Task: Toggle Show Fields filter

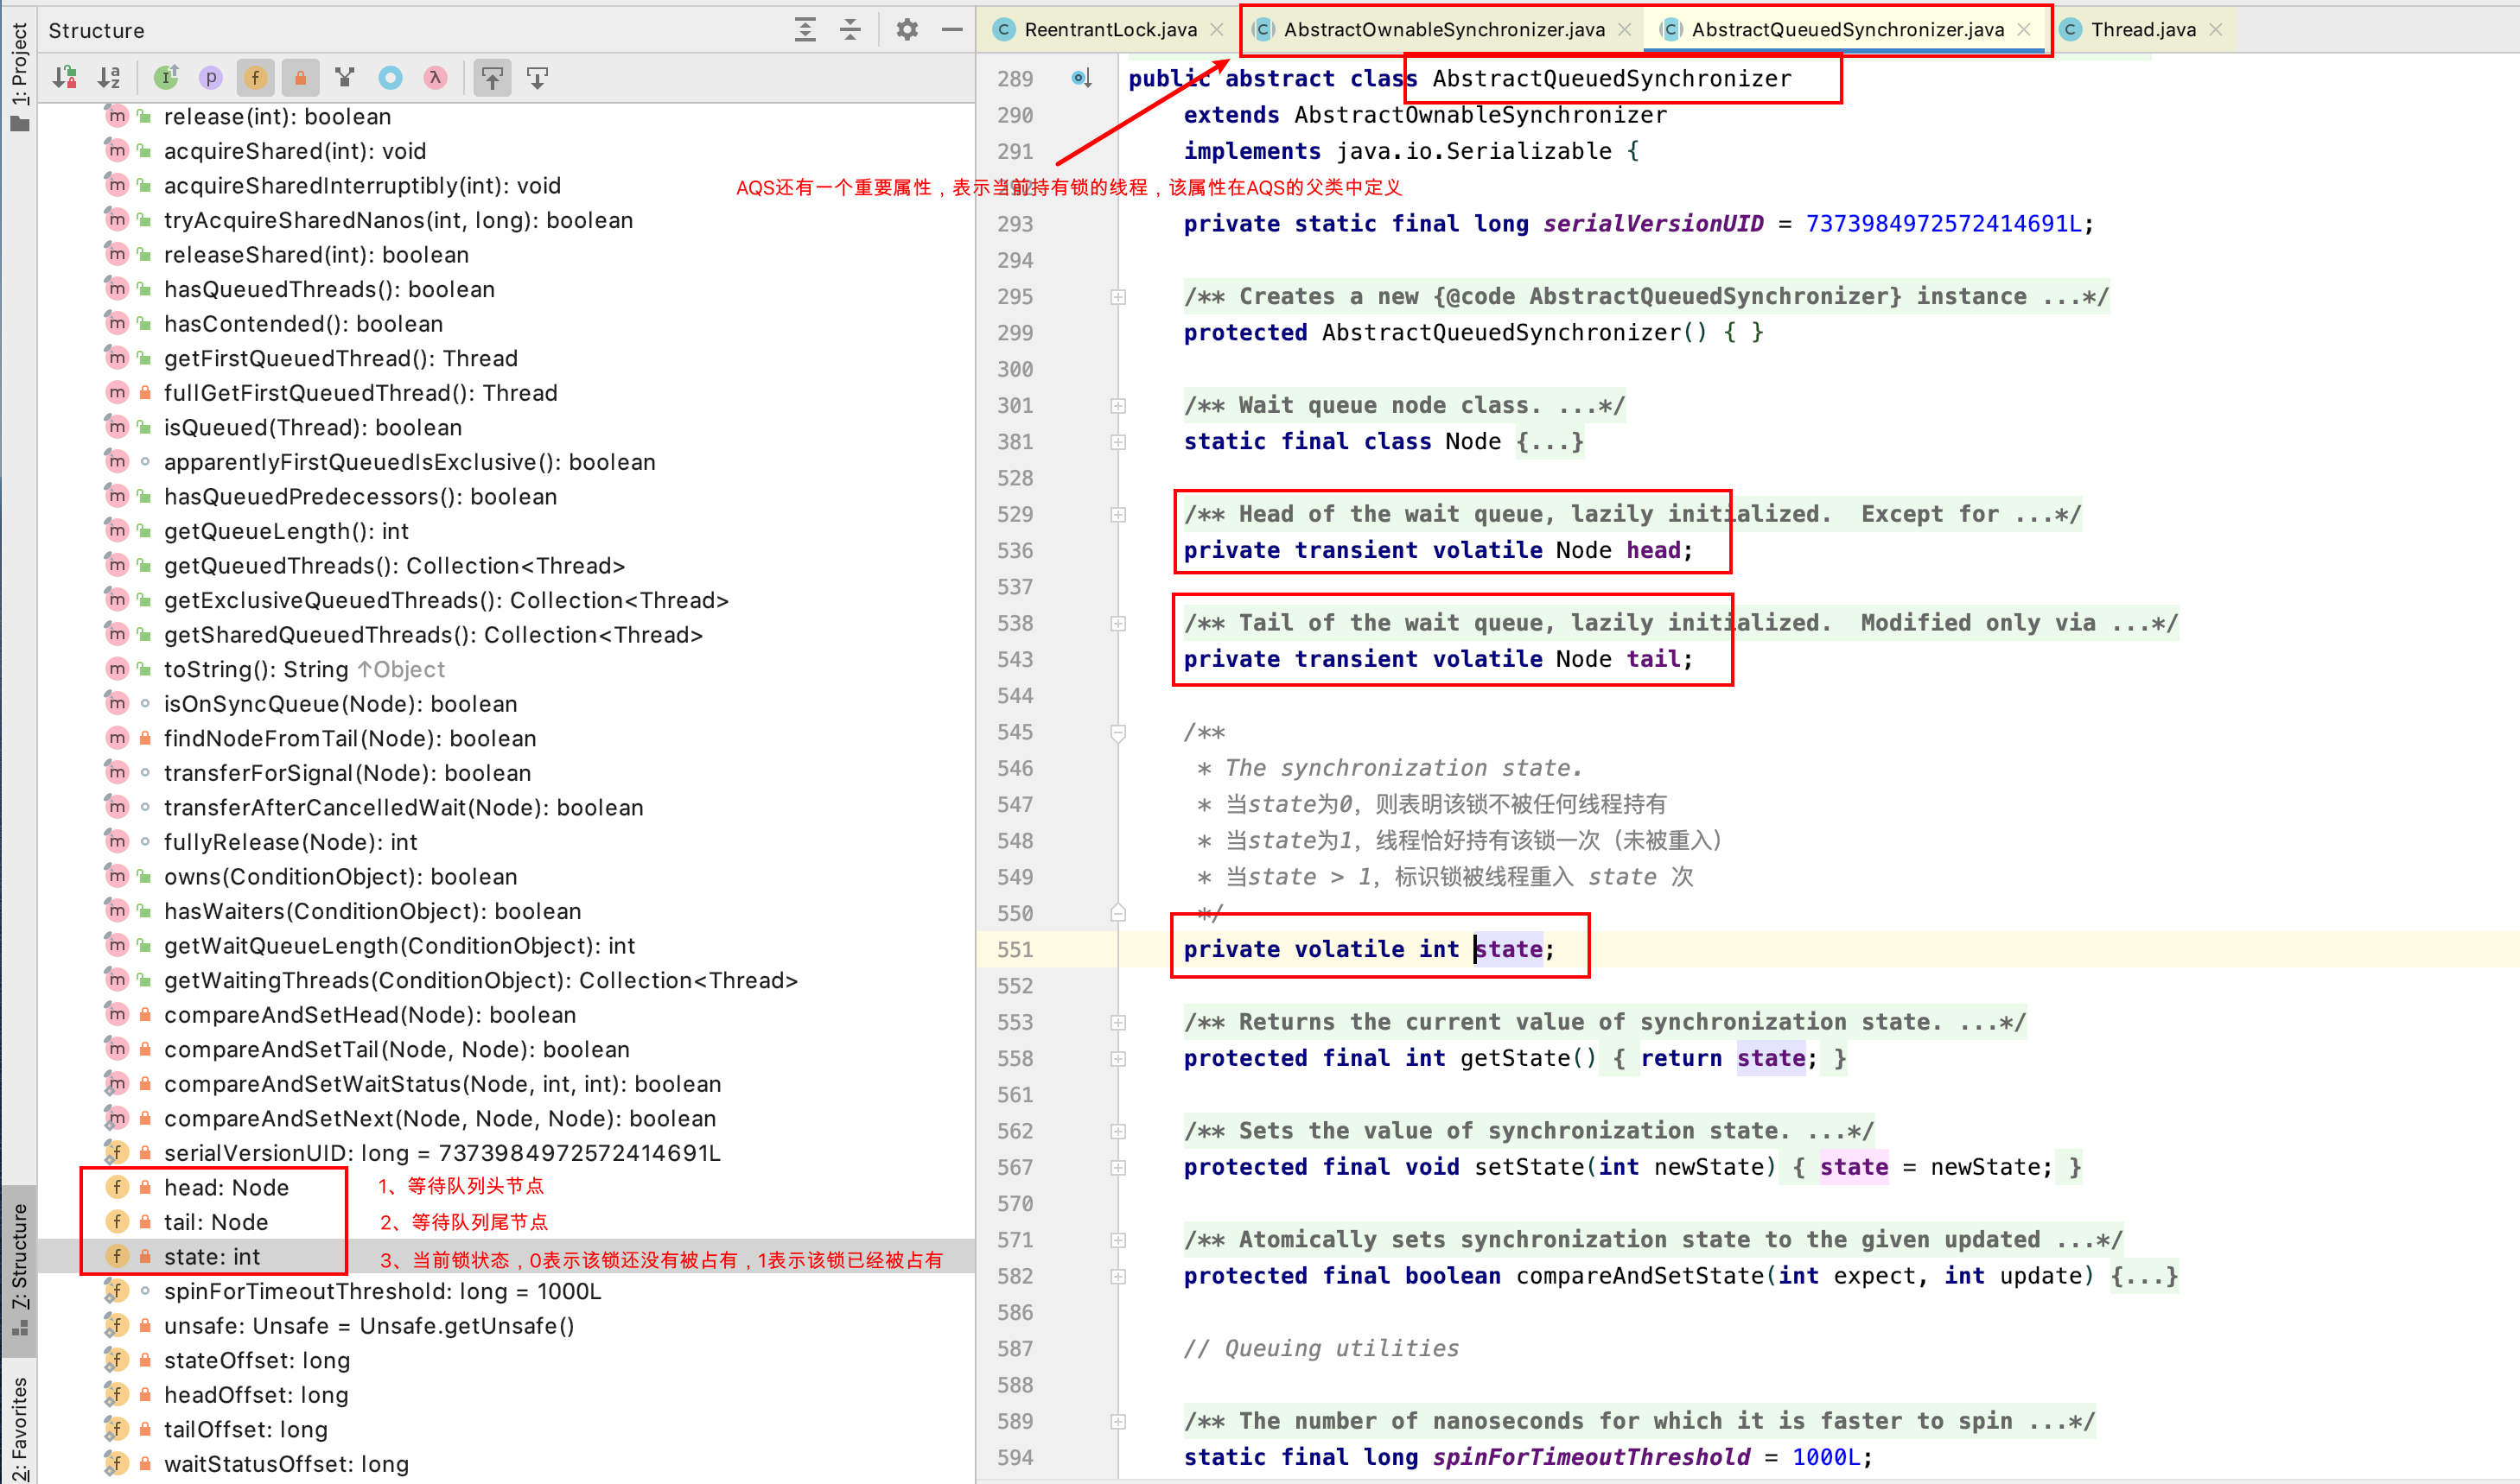Action: point(255,77)
